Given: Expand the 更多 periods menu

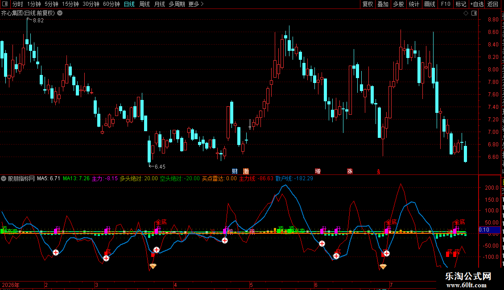Looking at the screenshot, I should click(x=196, y=4).
